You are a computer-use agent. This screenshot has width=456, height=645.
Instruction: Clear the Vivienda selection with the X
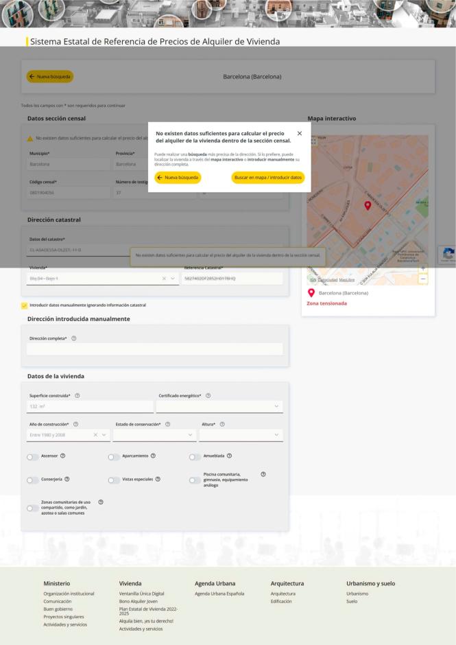[x=164, y=279]
